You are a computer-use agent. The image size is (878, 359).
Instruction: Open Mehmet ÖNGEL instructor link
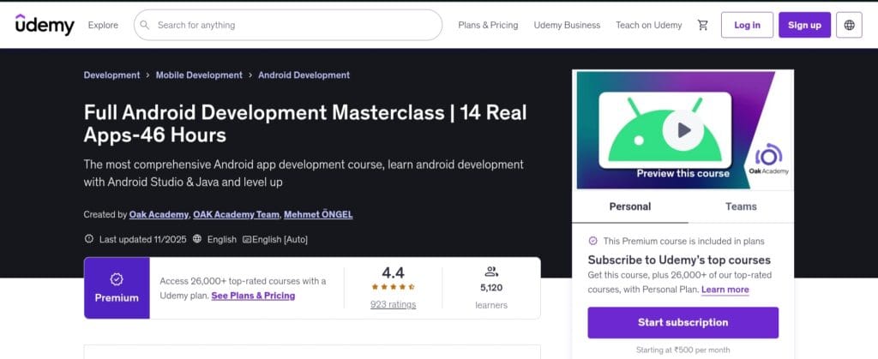(318, 214)
